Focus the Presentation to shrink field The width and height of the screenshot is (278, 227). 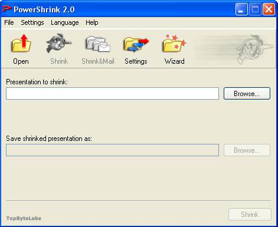click(x=112, y=94)
